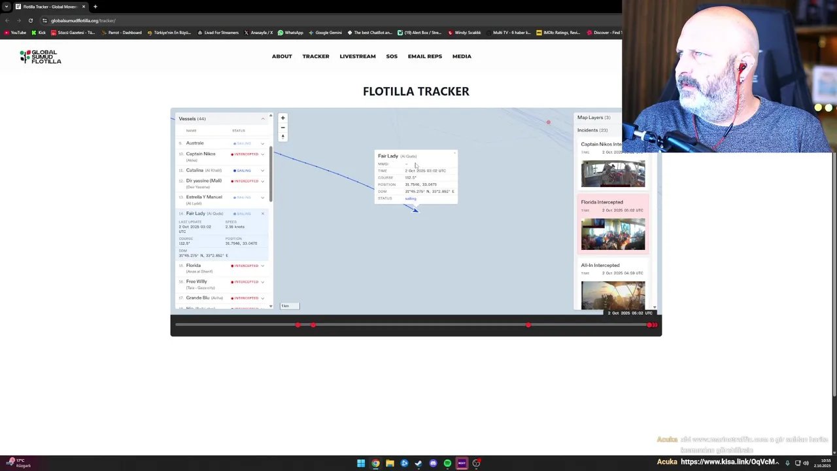Viewport: 837px width, 471px height.
Task: Collapse the Vessels (44) panel
Action: pos(263,118)
